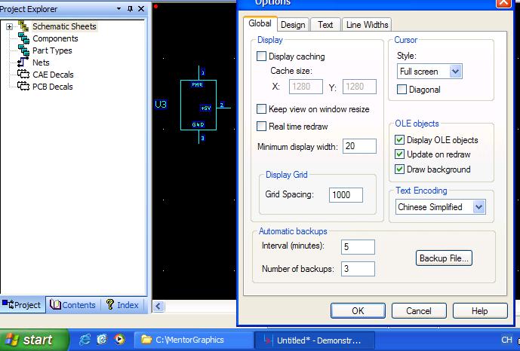Toggle Project Explorer auto-hide pin

[x=130, y=9]
